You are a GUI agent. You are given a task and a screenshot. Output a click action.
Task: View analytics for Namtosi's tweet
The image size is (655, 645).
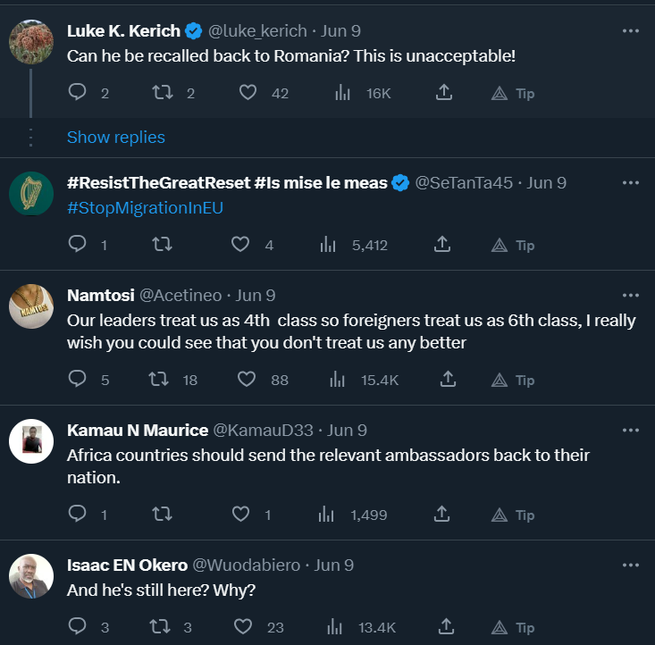point(338,380)
